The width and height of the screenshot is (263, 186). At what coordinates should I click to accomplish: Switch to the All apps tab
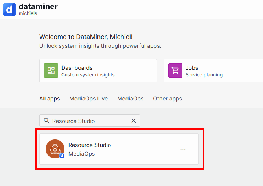click(x=50, y=99)
